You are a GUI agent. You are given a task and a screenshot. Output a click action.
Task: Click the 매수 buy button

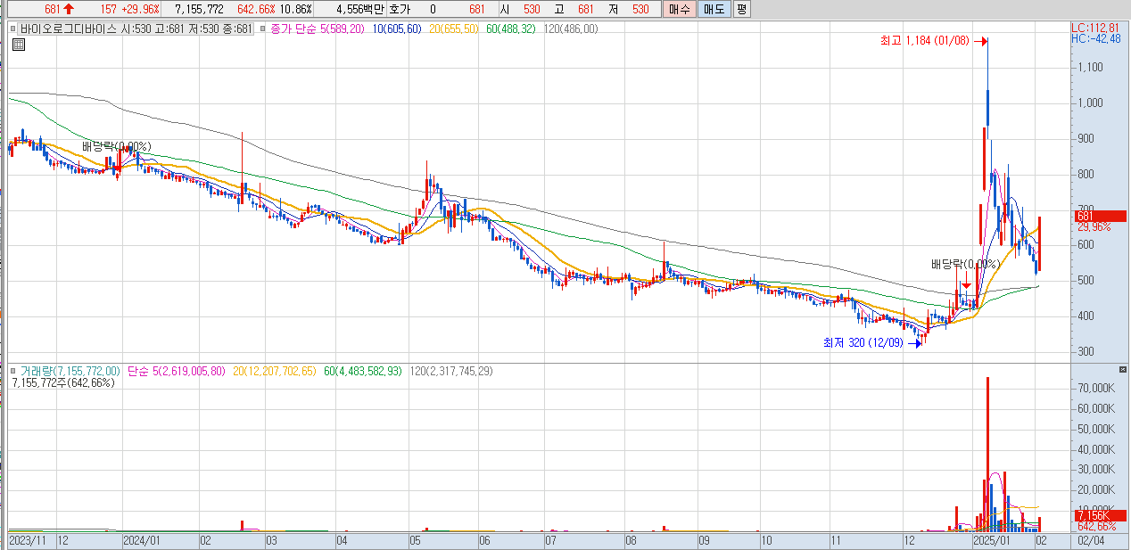click(679, 10)
